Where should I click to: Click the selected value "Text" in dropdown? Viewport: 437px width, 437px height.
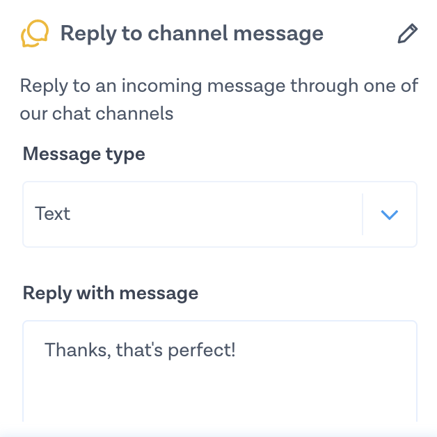[x=53, y=214]
